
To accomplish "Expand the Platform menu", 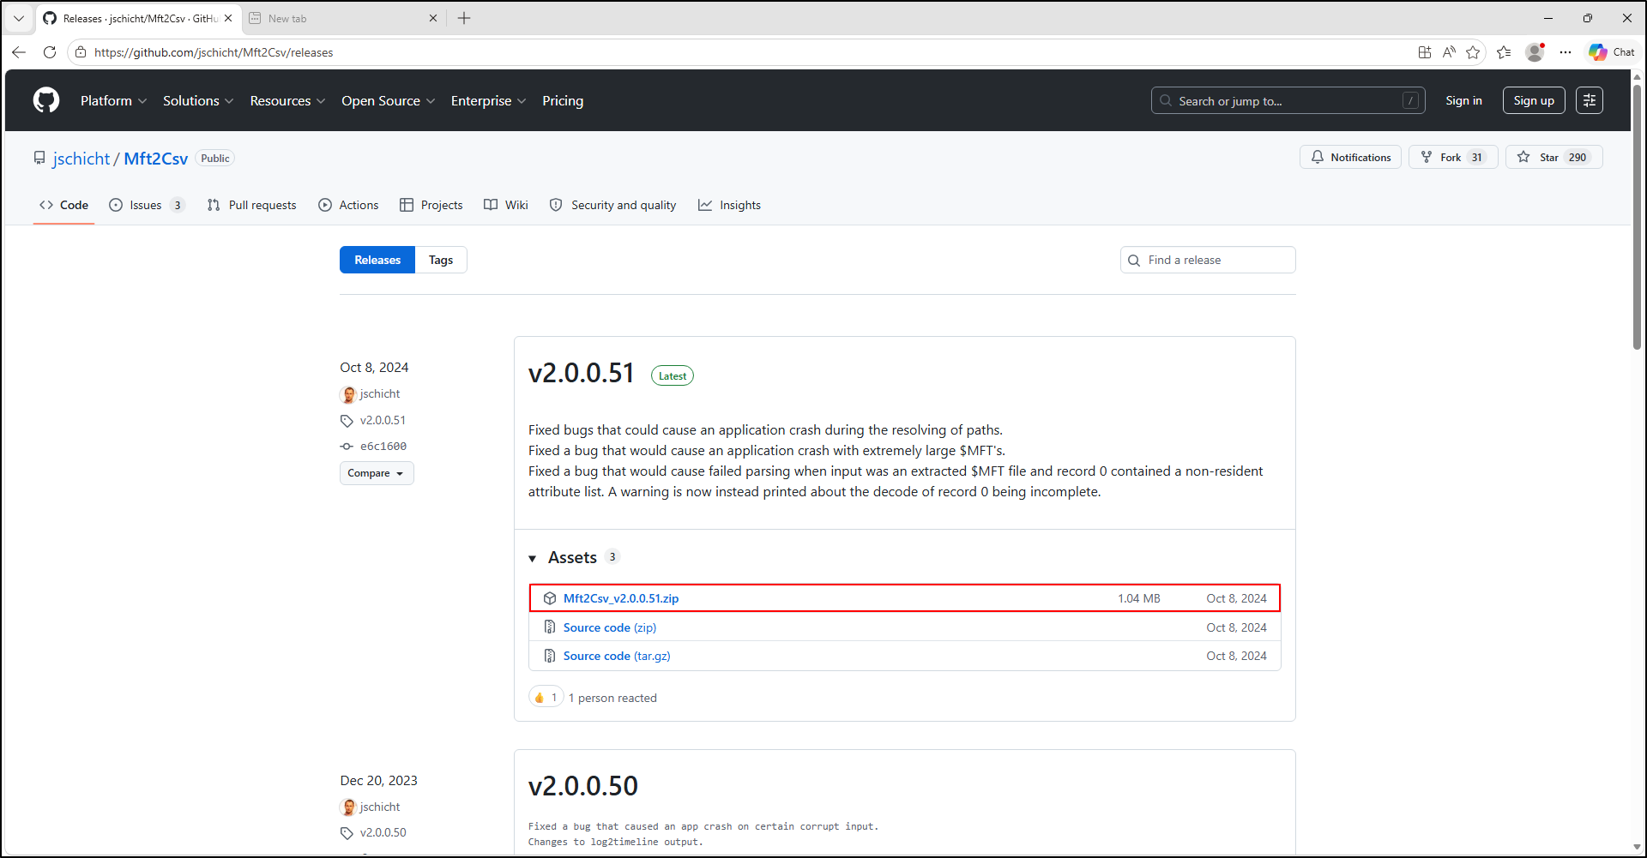I will coord(113,100).
